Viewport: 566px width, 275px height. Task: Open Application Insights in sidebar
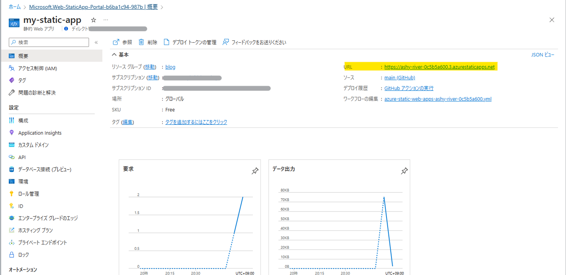[x=40, y=133]
